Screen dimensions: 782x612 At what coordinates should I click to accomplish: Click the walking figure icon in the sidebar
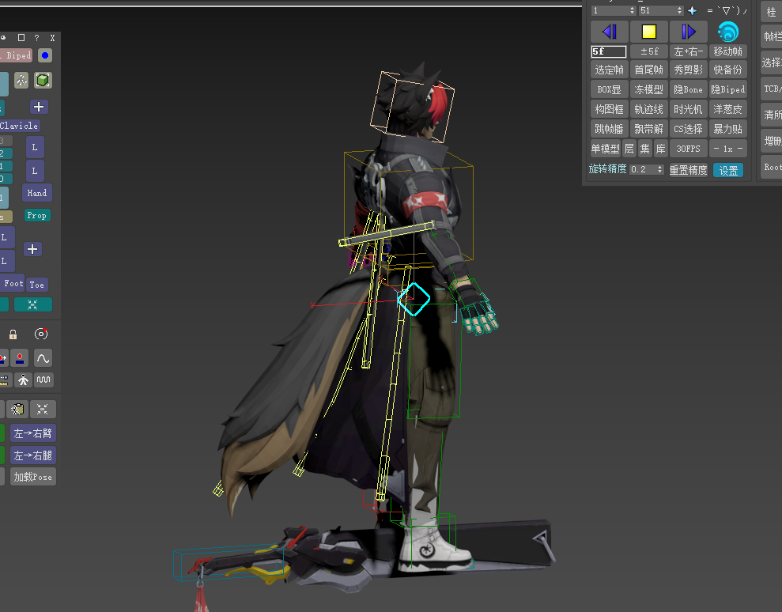click(x=21, y=379)
